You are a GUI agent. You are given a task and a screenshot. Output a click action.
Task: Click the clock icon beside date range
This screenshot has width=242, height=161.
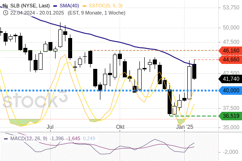(x=5, y=13)
